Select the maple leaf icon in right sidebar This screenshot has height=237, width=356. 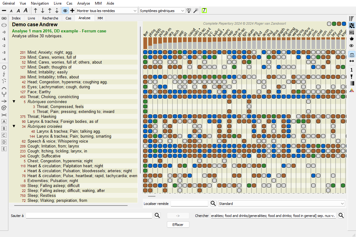(351, 39)
